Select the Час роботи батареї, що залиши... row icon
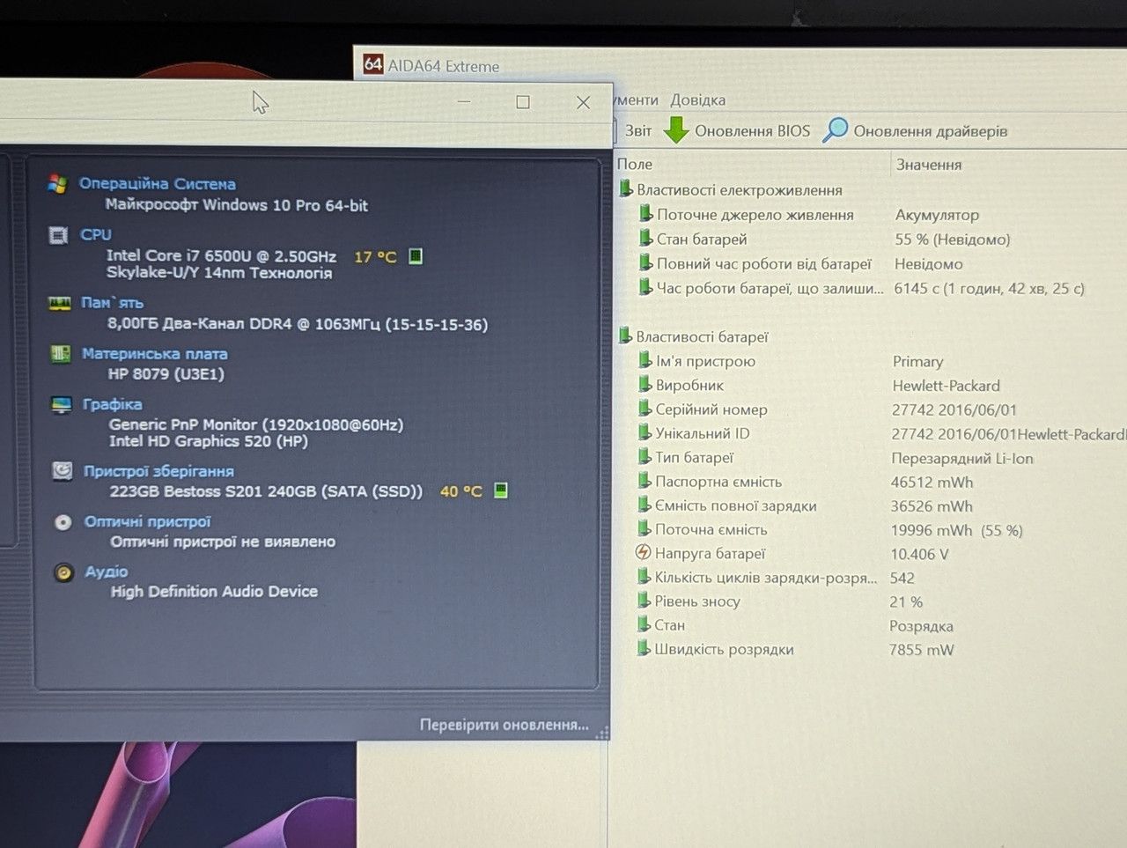1127x848 pixels. [x=645, y=288]
